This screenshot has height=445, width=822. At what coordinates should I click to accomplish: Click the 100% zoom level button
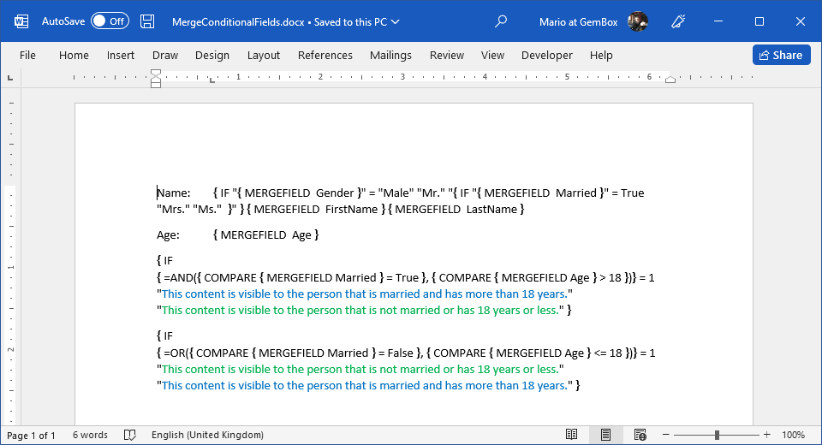tap(793, 435)
